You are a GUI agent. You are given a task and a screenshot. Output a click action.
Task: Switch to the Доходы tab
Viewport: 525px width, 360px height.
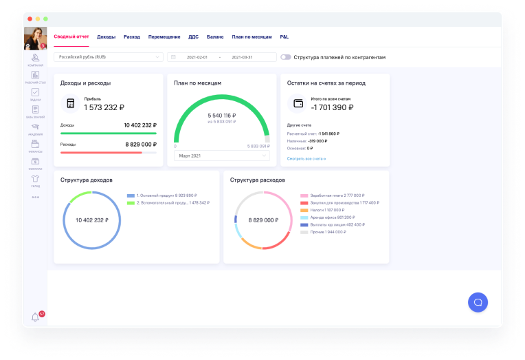[x=106, y=37]
